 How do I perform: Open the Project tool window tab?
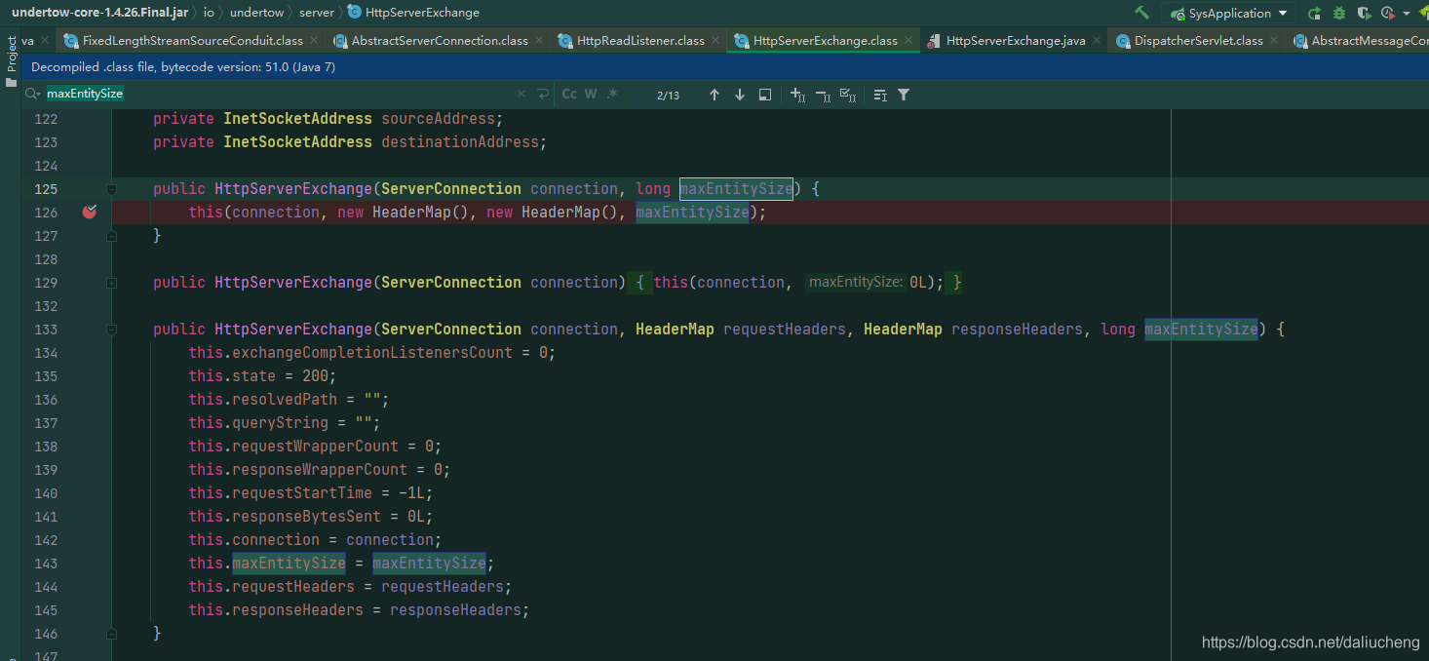[11, 54]
